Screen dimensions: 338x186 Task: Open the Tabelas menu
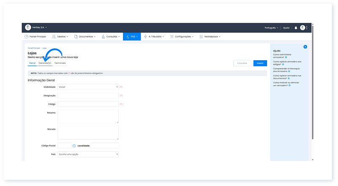tap(61, 37)
